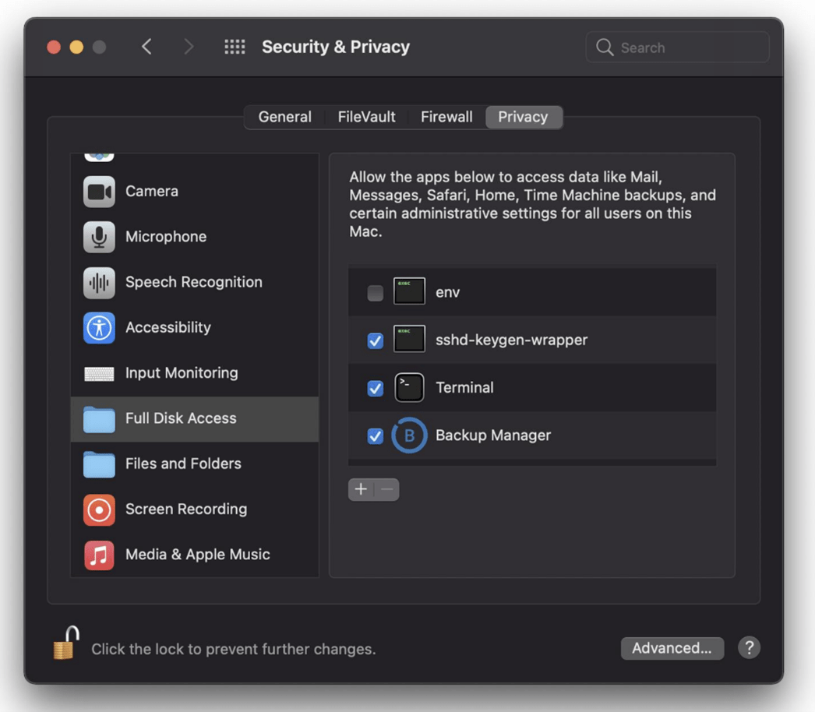Disable Terminal full disk access checkbox
Image resolution: width=815 pixels, height=712 pixels.
click(x=376, y=388)
